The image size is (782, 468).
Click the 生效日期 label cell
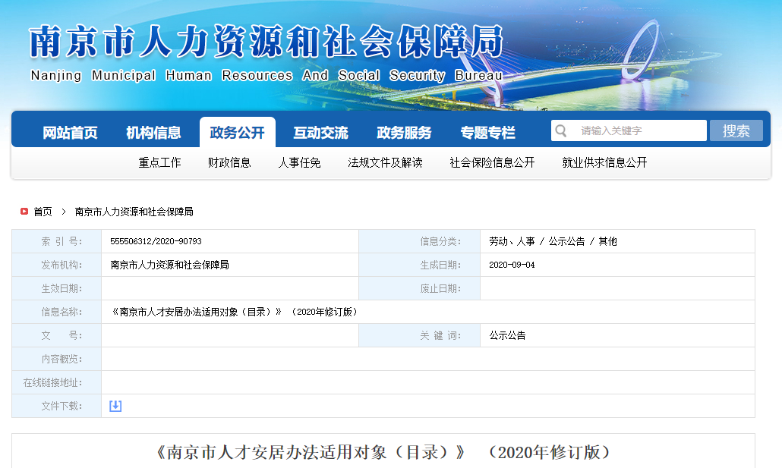click(57, 288)
